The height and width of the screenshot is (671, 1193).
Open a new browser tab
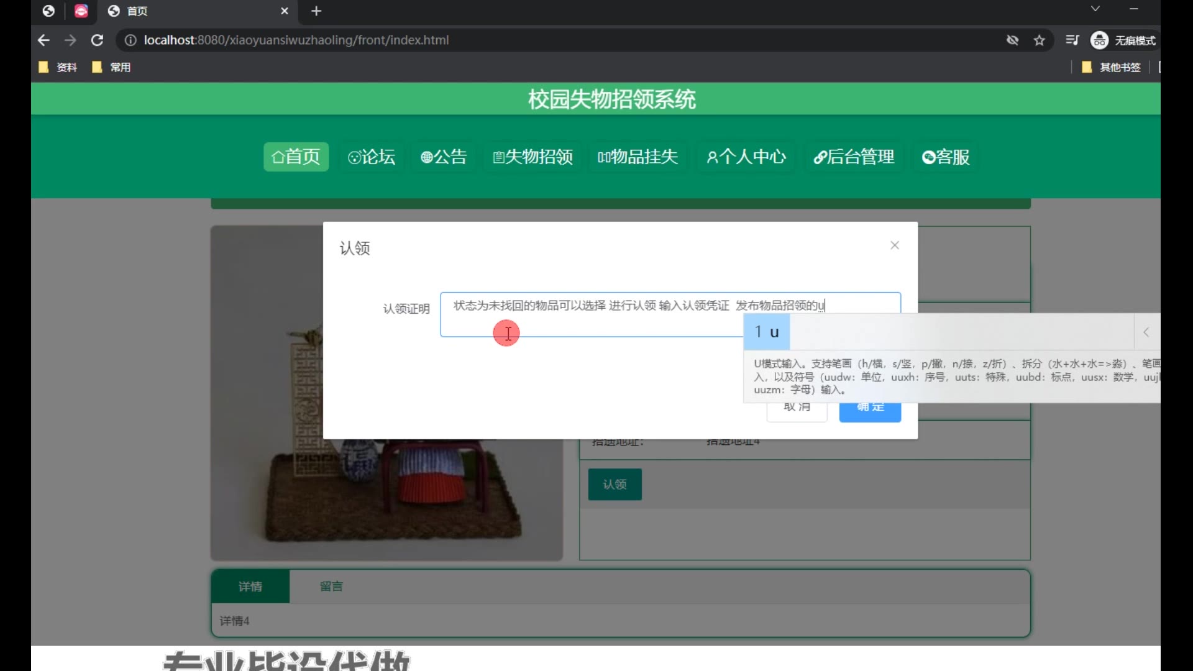point(316,11)
